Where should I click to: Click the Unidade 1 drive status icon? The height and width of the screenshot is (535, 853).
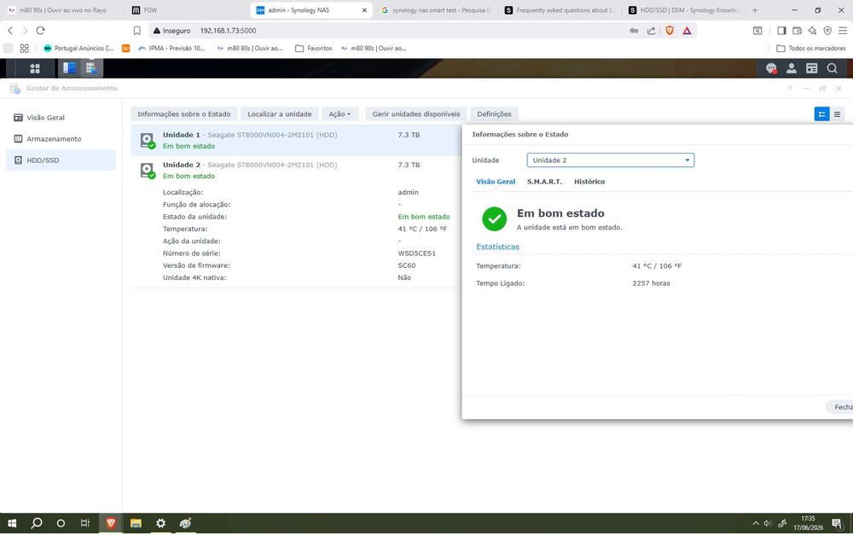tap(148, 141)
